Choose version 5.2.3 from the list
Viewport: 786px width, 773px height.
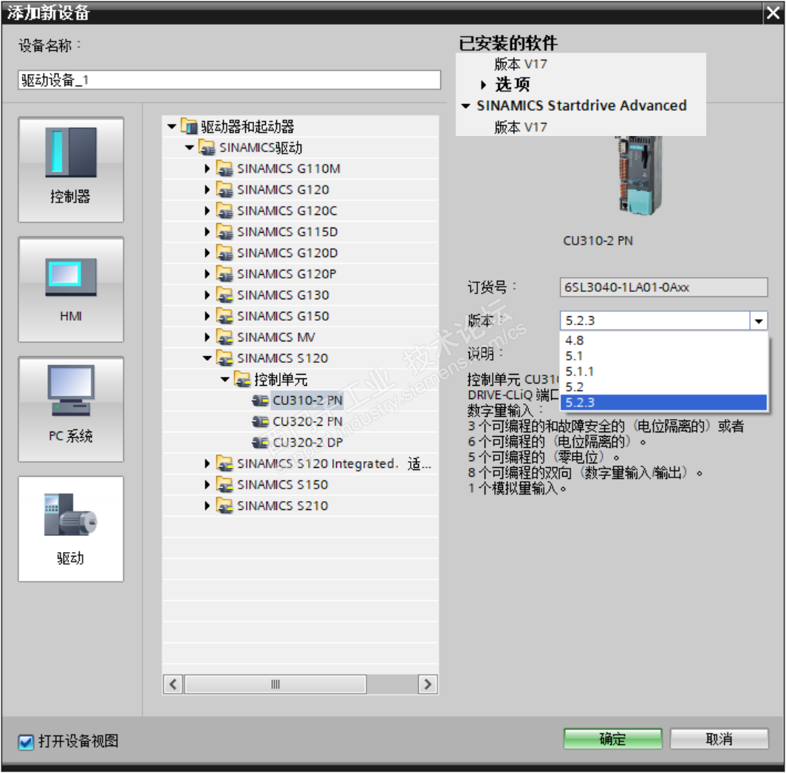(x=663, y=402)
